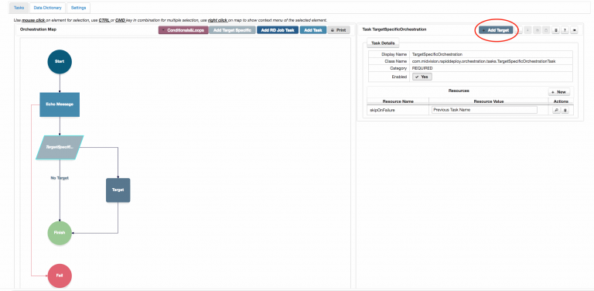Screen dimensions: 594x291
Task: Open the Settings tab
Action: (x=78, y=8)
